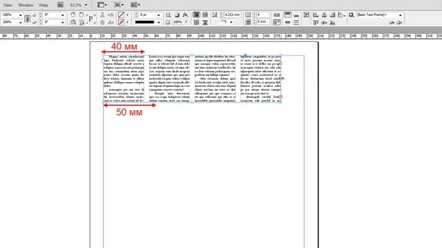Expand the stroke weight dropdown
This screenshot has width=442, height=248.
click(x=158, y=15)
